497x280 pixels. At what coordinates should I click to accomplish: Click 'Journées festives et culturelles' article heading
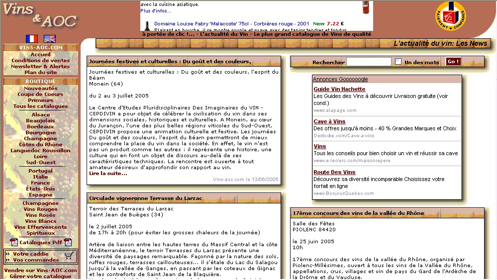(x=170, y=62)
